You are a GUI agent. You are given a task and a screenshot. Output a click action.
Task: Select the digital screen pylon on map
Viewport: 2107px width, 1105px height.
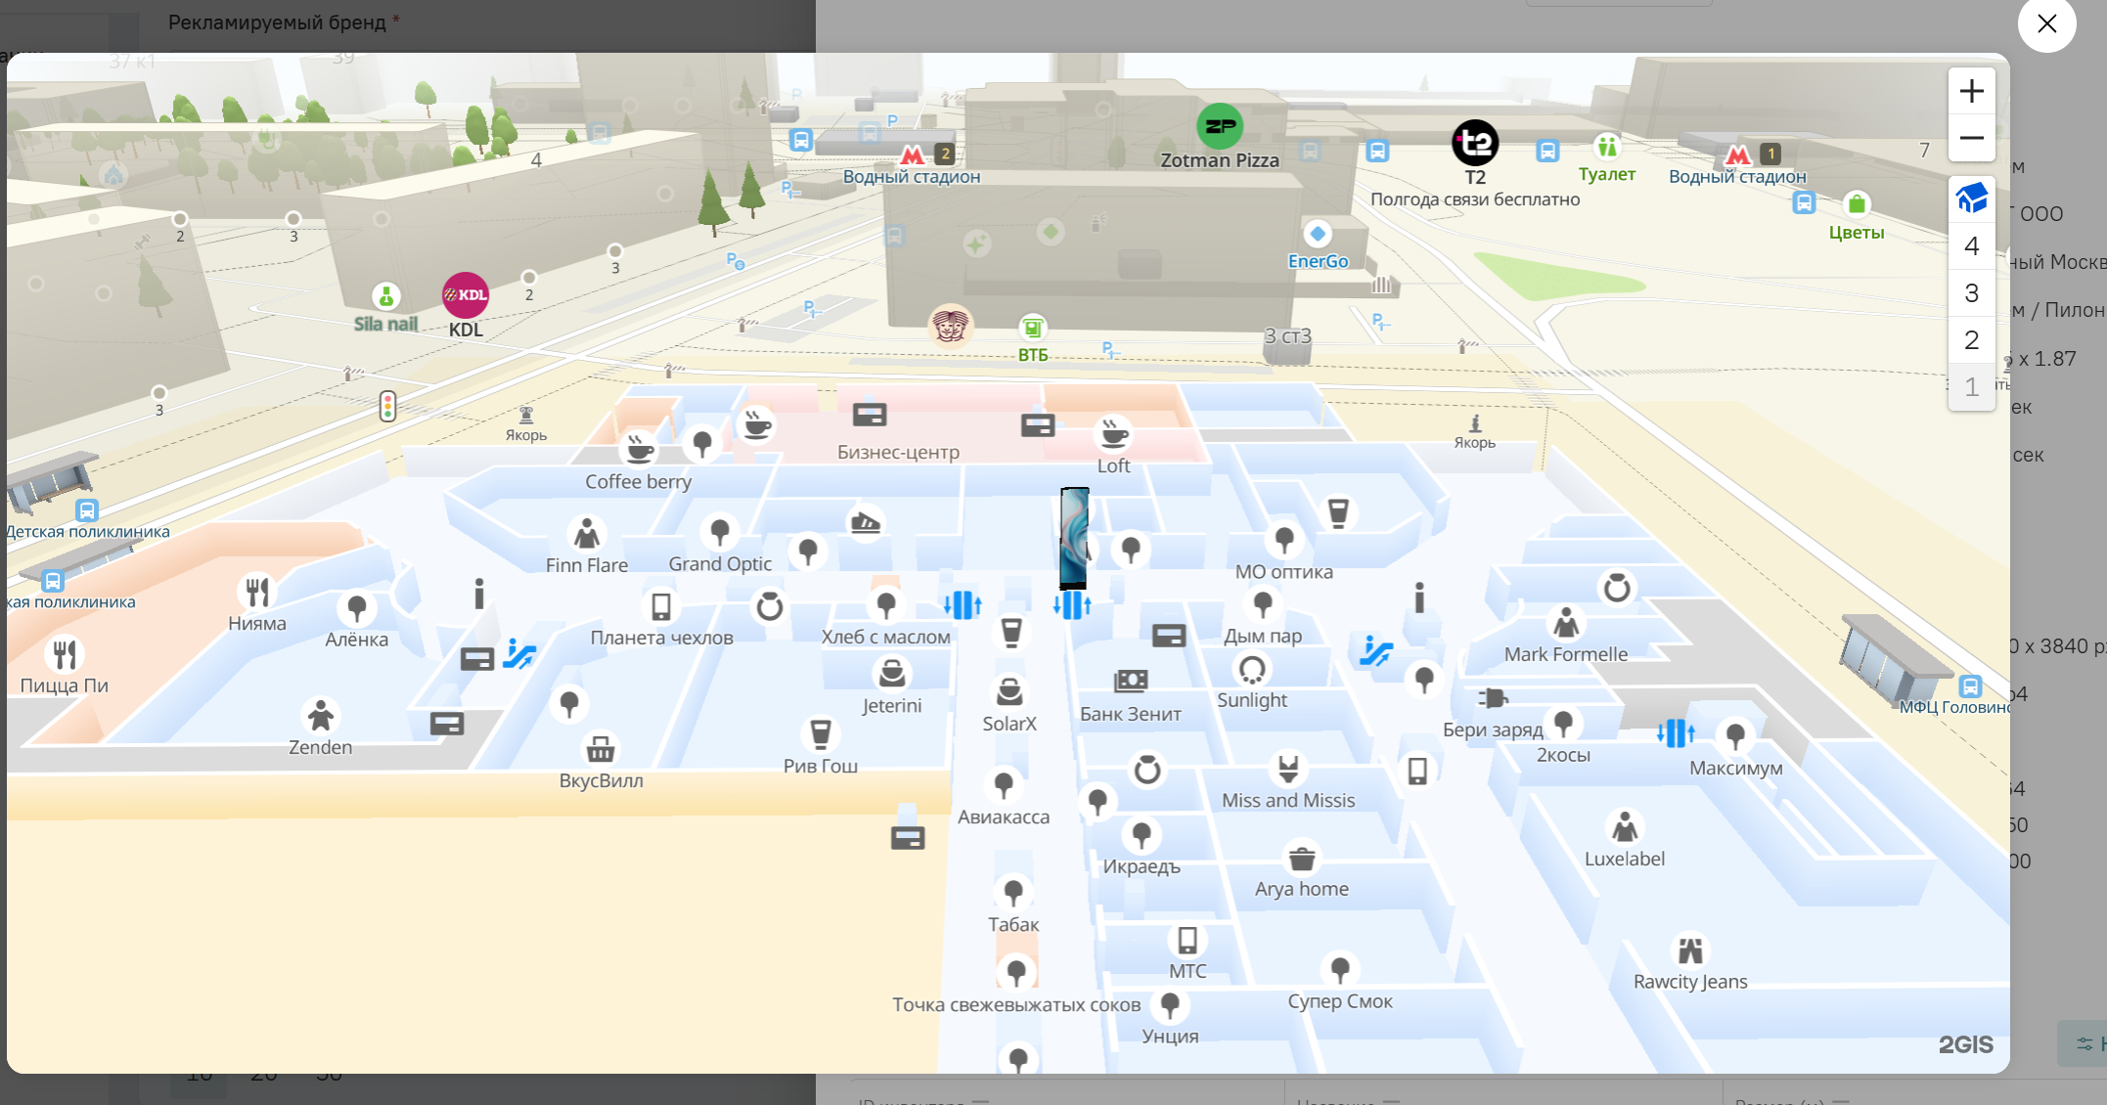pyautogui.click(x=1074, y=538)
